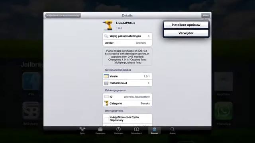Click the Brongegevens section header
255x143 pixels.
pyautogui.click(x=114, y=111)
